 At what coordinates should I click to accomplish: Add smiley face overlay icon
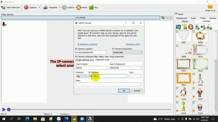(x=191, y=27)
